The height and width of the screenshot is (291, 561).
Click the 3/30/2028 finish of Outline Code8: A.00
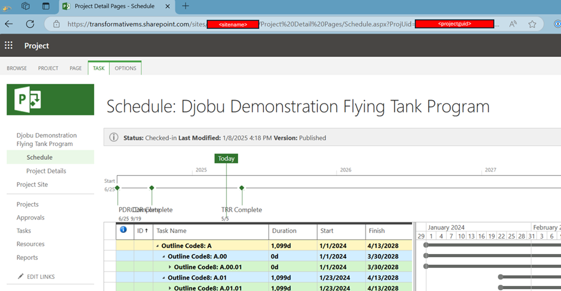(383, 256)
